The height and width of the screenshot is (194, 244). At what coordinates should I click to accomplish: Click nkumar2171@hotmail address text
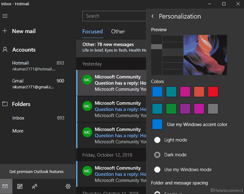34,69
